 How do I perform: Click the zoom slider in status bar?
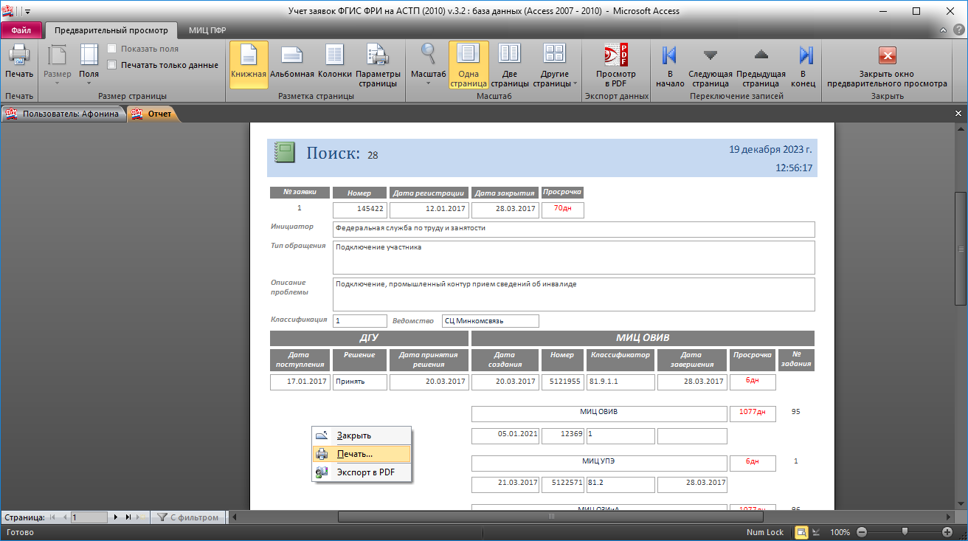click(x=904, y=532)
